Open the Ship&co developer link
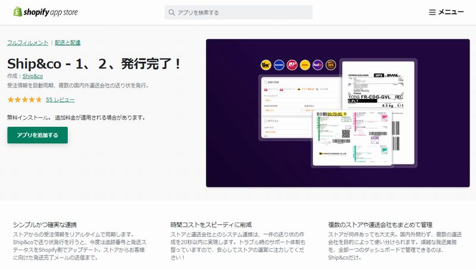The height and width of the screenshot is (269, 476). coord(33,76)
